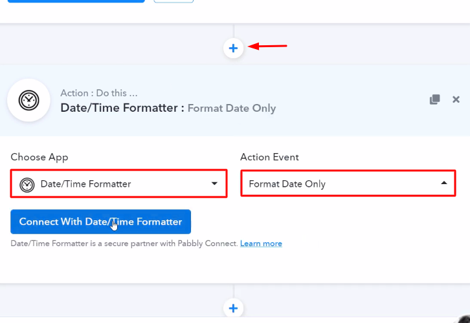Screen dimensions: 470x323
Task: Click the clock icon in the action header
Action: [x=28, y=100]
